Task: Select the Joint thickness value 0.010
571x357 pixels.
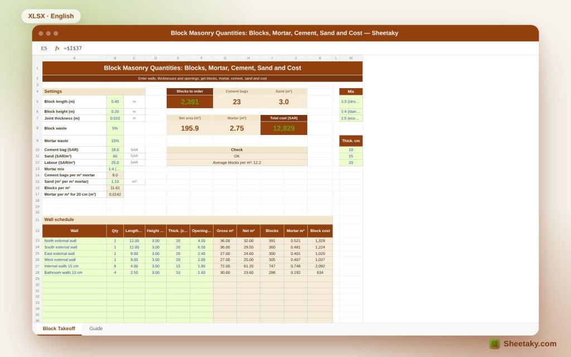Action: 115,118
